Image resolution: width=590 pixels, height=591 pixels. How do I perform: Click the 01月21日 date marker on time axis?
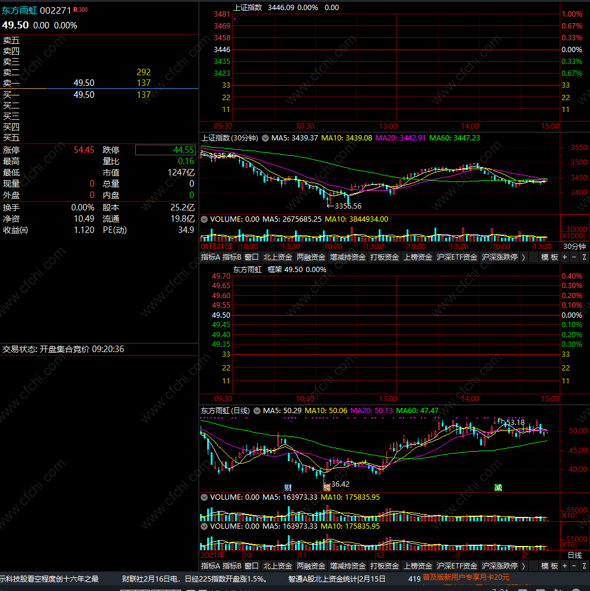pyautogui.click(x=216, y=247)
